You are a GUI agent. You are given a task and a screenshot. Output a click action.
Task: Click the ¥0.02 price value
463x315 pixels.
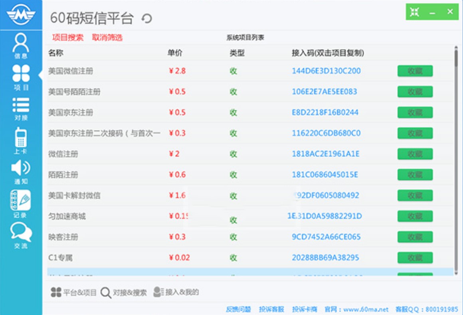tap(179, 258)
